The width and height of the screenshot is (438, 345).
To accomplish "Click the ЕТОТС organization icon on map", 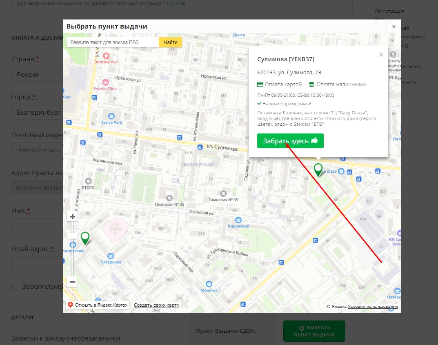I will 88,181.
